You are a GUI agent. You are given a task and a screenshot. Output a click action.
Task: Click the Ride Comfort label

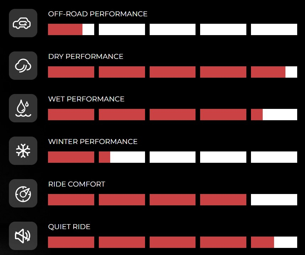coord(77,184)
